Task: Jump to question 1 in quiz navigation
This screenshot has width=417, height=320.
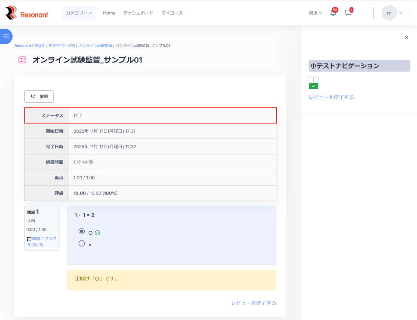Action: (313, 82)
